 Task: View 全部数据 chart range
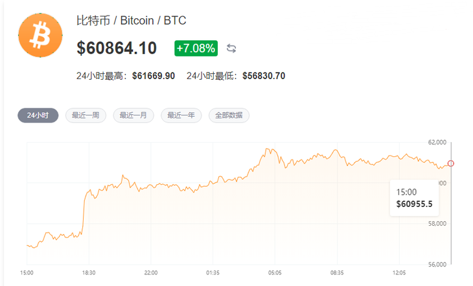(x=229, y=115)
